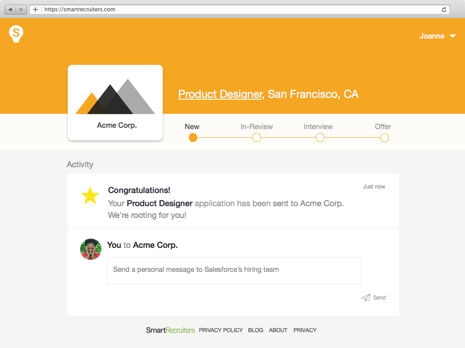Go back with browser back arrow

[x=10, y=10]
